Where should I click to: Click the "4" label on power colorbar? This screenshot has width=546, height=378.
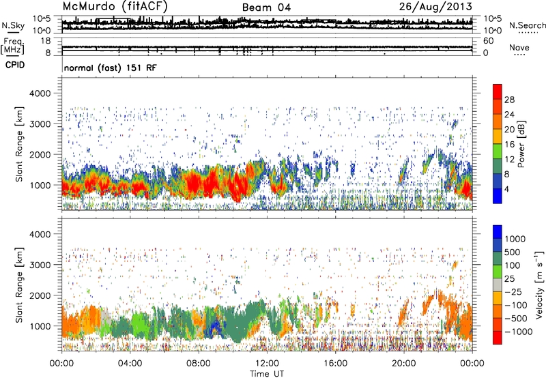coord(507,189)
